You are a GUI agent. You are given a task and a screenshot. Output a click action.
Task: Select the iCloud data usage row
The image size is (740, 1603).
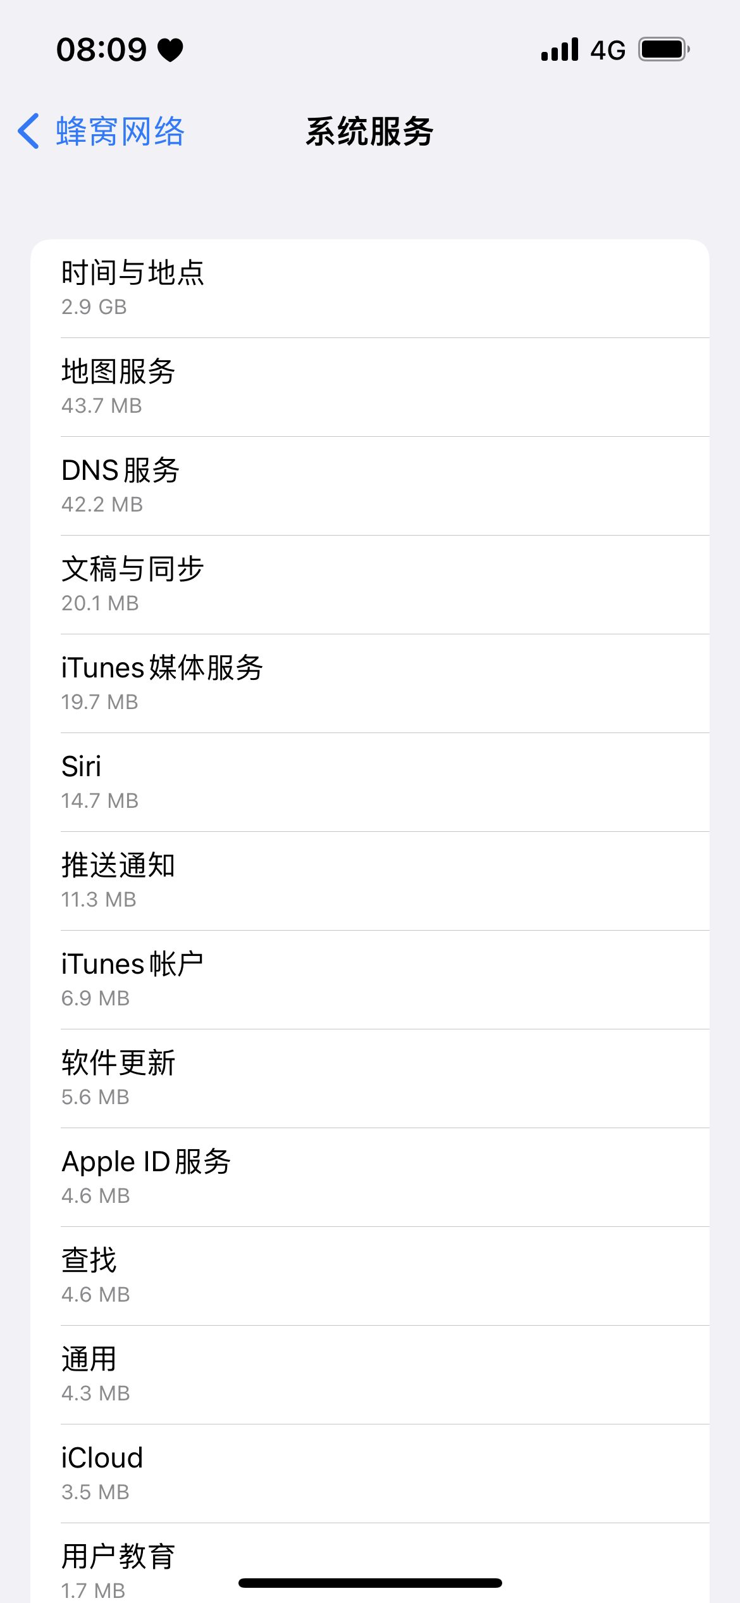(370, 1474)
